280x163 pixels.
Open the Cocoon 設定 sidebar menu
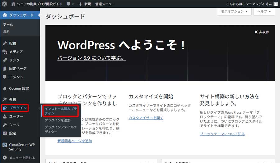(x=19, y=88)
